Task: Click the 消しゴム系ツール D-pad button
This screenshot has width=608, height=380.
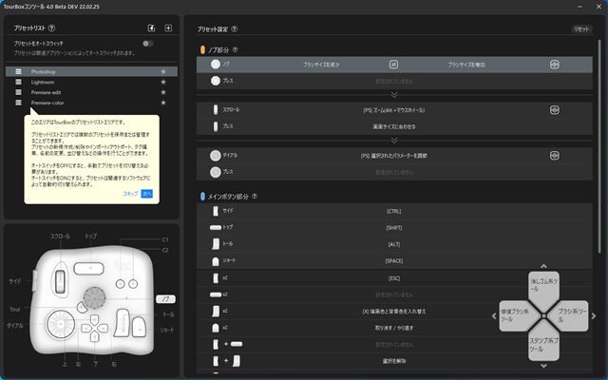Action: (x=543, y=288)
